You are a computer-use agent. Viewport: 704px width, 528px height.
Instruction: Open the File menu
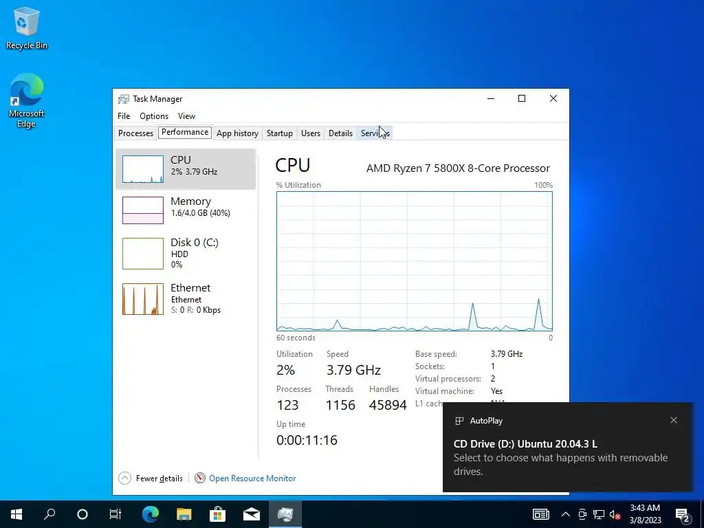(124, 115)
